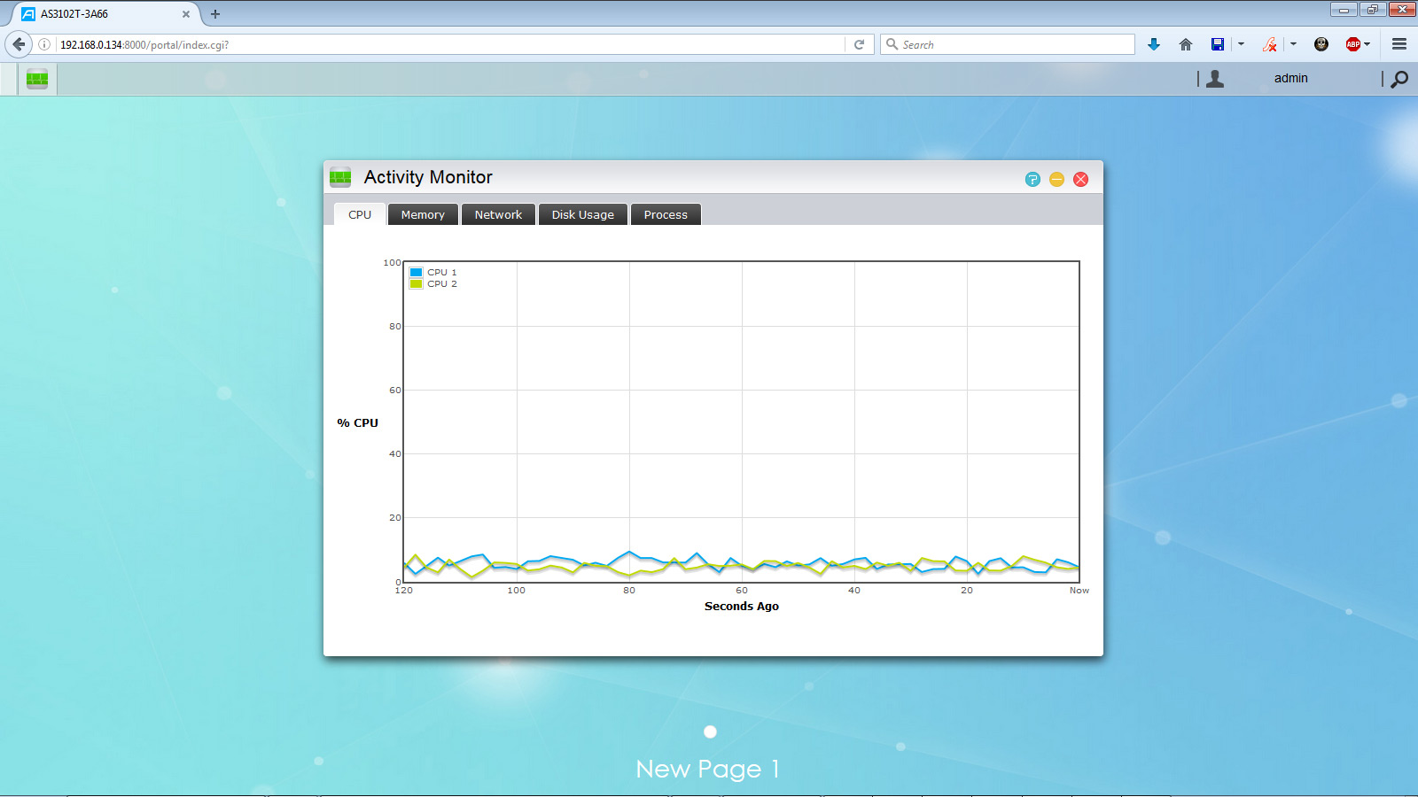Open the Adblock Plus ABP icon

1352,44
